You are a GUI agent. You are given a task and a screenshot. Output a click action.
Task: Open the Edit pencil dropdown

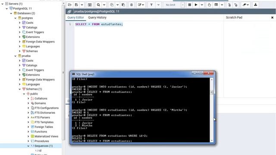pyautogui.click(x=141, y=5)
